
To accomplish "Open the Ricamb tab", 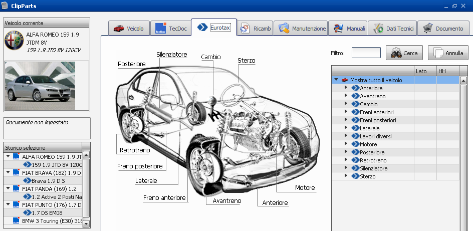I will (x=256, y=29).
